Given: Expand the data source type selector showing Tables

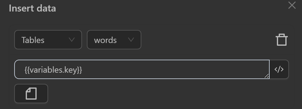Looking at the screenshot, I should pos(48,40).
